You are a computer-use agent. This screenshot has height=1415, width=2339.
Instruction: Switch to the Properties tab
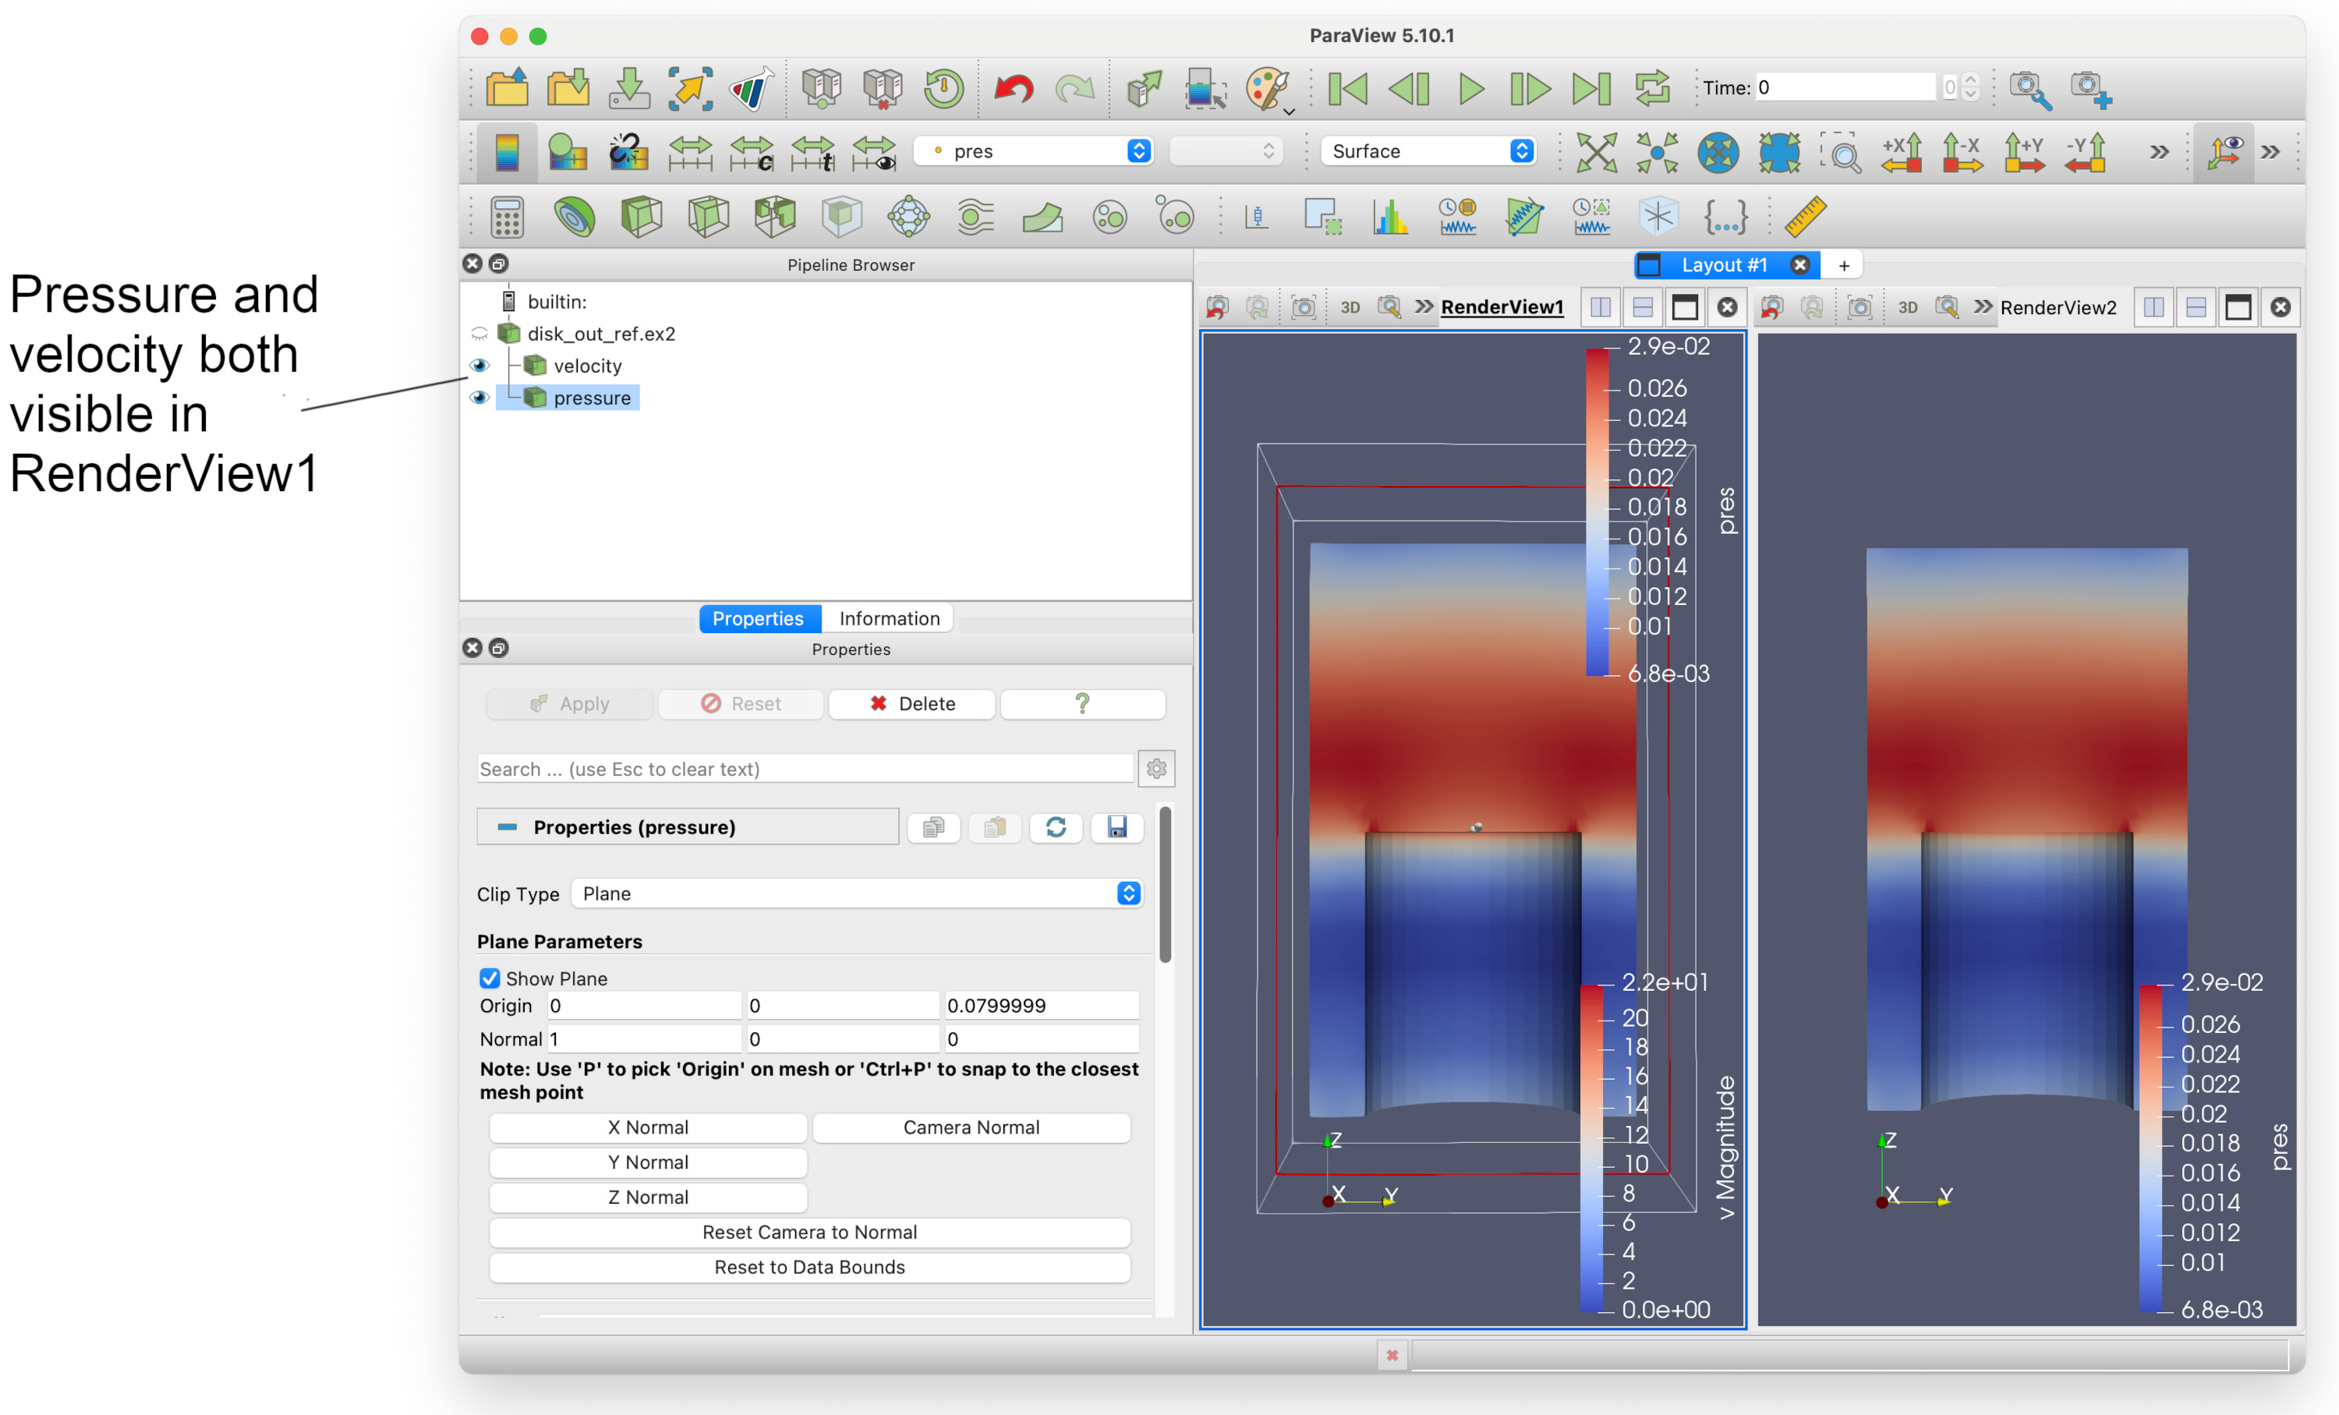[758, 617]
